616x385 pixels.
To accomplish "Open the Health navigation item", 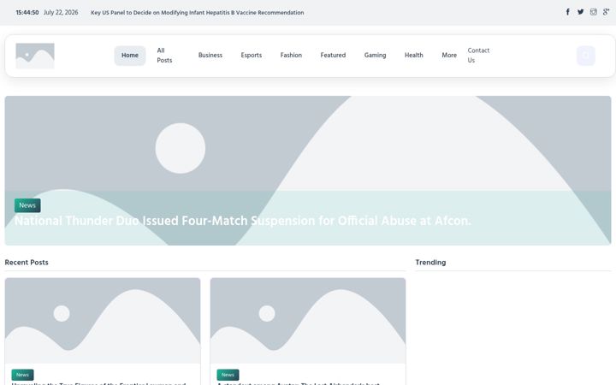I will (414, 56).
